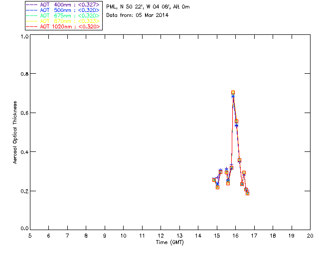Click the 'Data from: 05 Mar 2014' text
The width and height of the screenshot is (319, 255).
(138, 15)
